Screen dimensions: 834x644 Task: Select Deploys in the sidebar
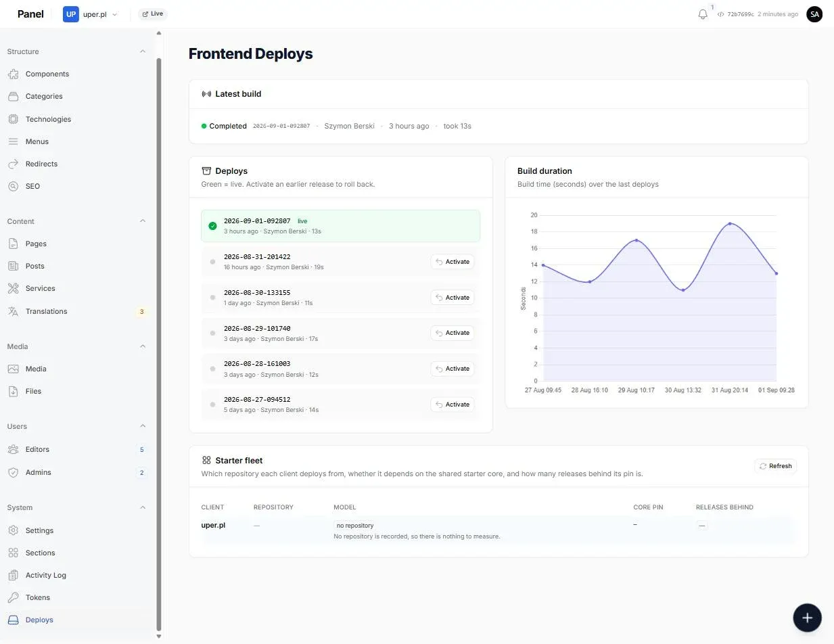(x=76, y=620)
